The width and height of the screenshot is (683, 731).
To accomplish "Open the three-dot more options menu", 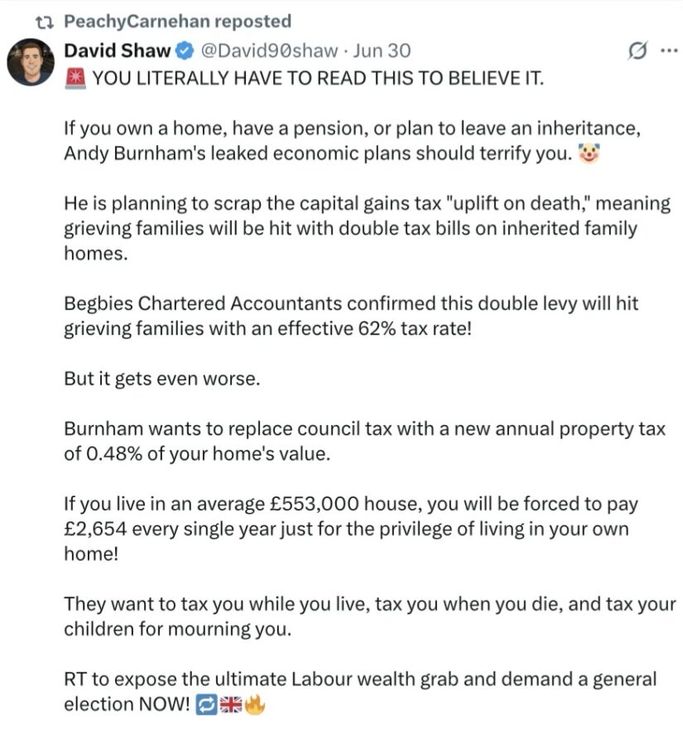I will pos(669,51).
